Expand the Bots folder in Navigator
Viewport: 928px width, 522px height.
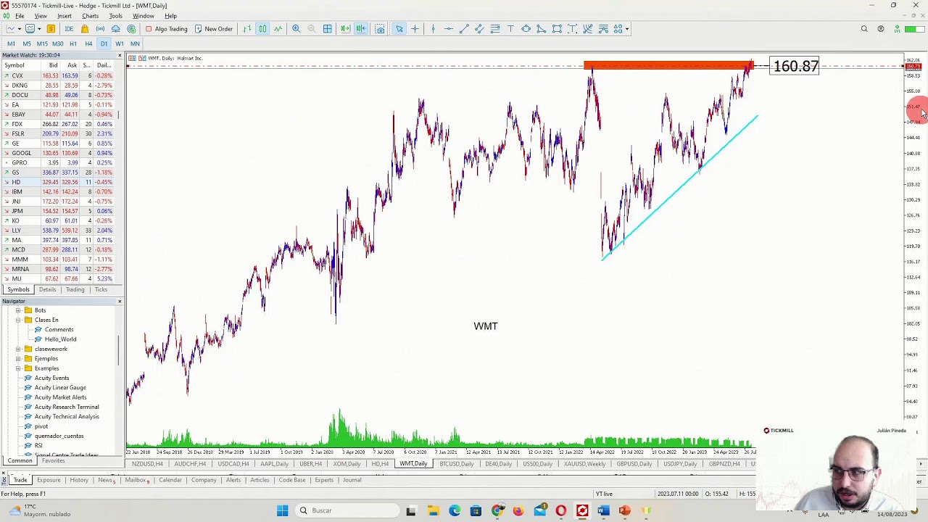pos(18,310)
